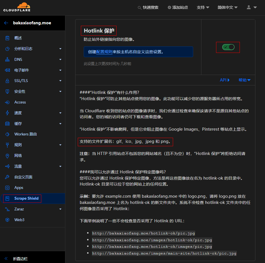Click the 网络 location pin icon
The height and width of the screenshot is (263, 265).
tap(8, 156)
